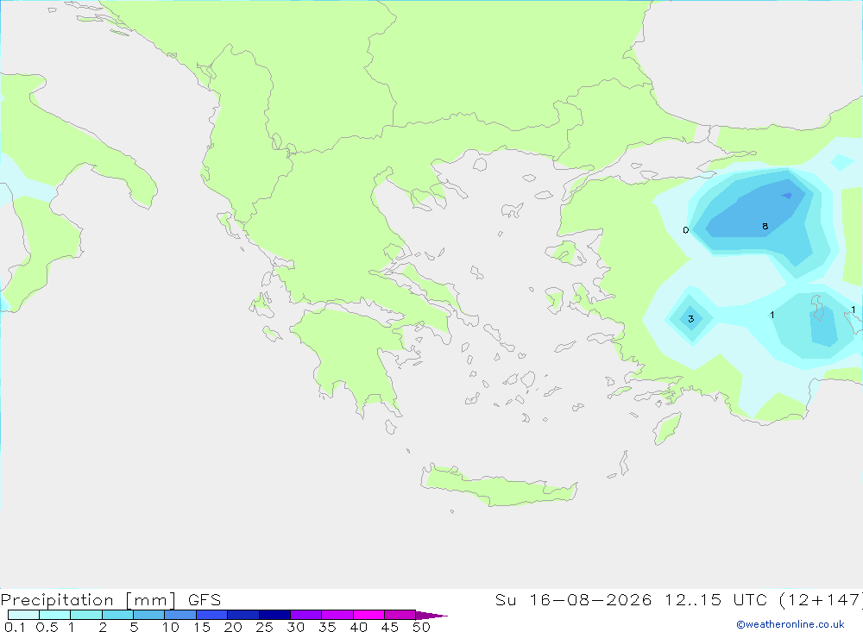The image size is (863, 632).
Task: Click the legend swatch between 5 and 10
Action: pos(148,615)
